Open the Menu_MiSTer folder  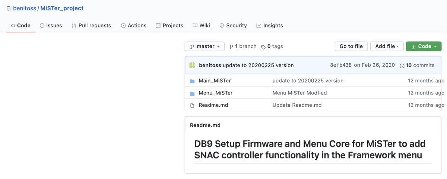coord(216,93)
